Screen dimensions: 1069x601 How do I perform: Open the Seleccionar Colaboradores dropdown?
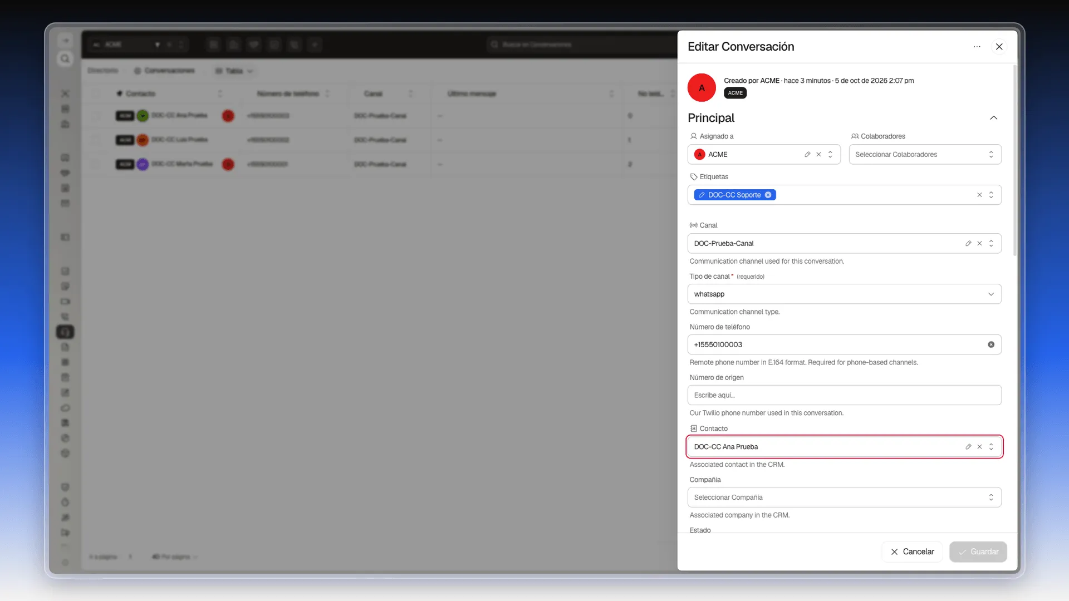[925, 155]
